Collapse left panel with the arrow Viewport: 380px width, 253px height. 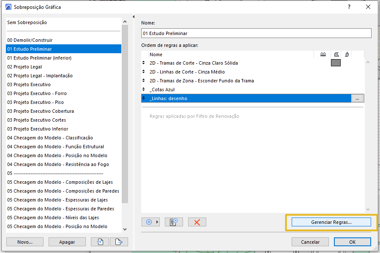(x=134, y=17)
